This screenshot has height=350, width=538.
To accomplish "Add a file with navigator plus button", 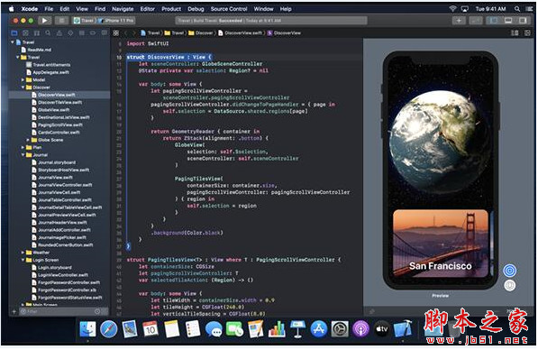I will coord(14,311).
